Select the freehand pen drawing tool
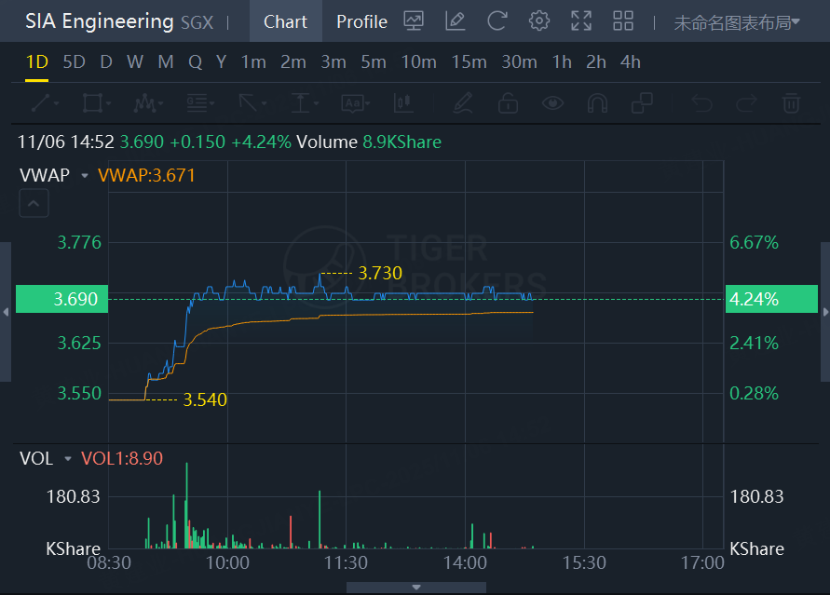 pos(463,103)
